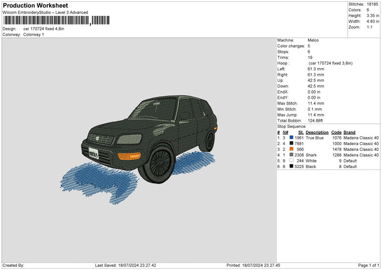This screenshot has height=270, width=382.
Task: Select the White thread color swatch
Action: [x=292, y=160]
